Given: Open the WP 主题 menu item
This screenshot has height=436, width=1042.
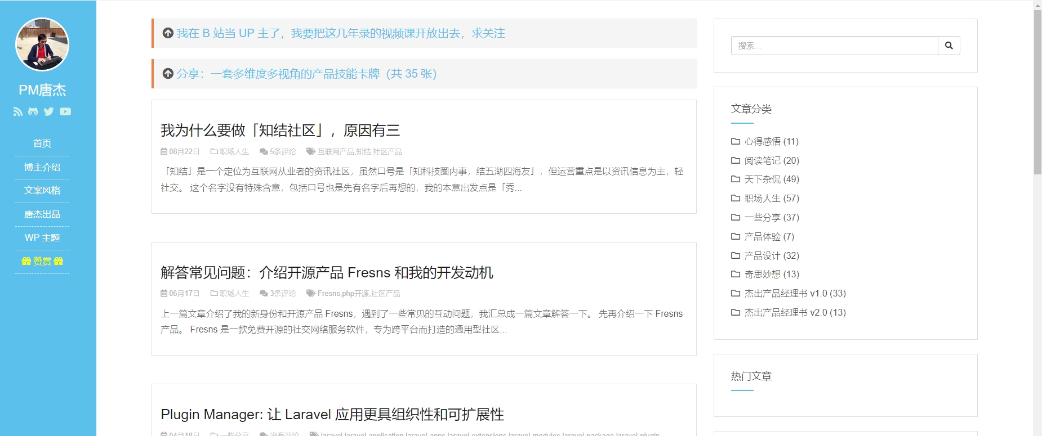Looking at the screenshot, I should tap(42, 237).
